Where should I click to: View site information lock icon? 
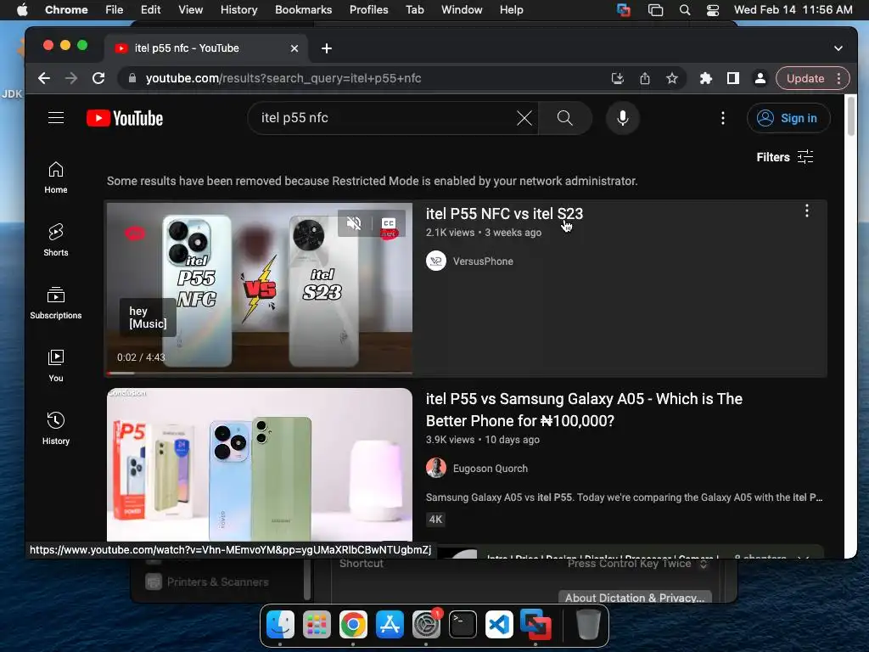click(132, 78)
